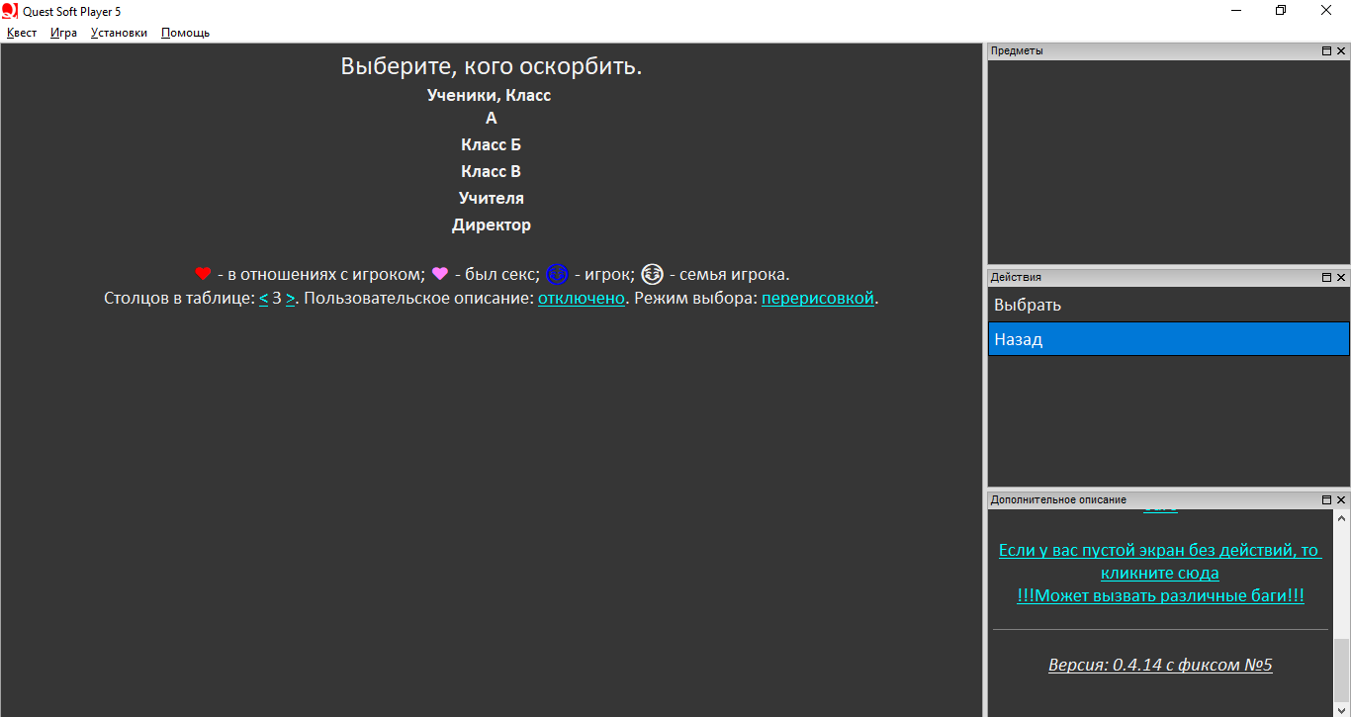Pick Учителя in the list
This screenshot has height=717, width=1351.
click(x=492, y=198)
